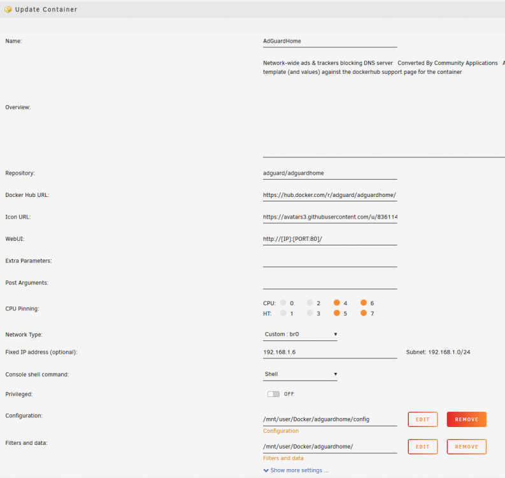Screen dimensions: 505x478
Task: Remove the Configuration path mapping
Action: click(x=466, y=419)
